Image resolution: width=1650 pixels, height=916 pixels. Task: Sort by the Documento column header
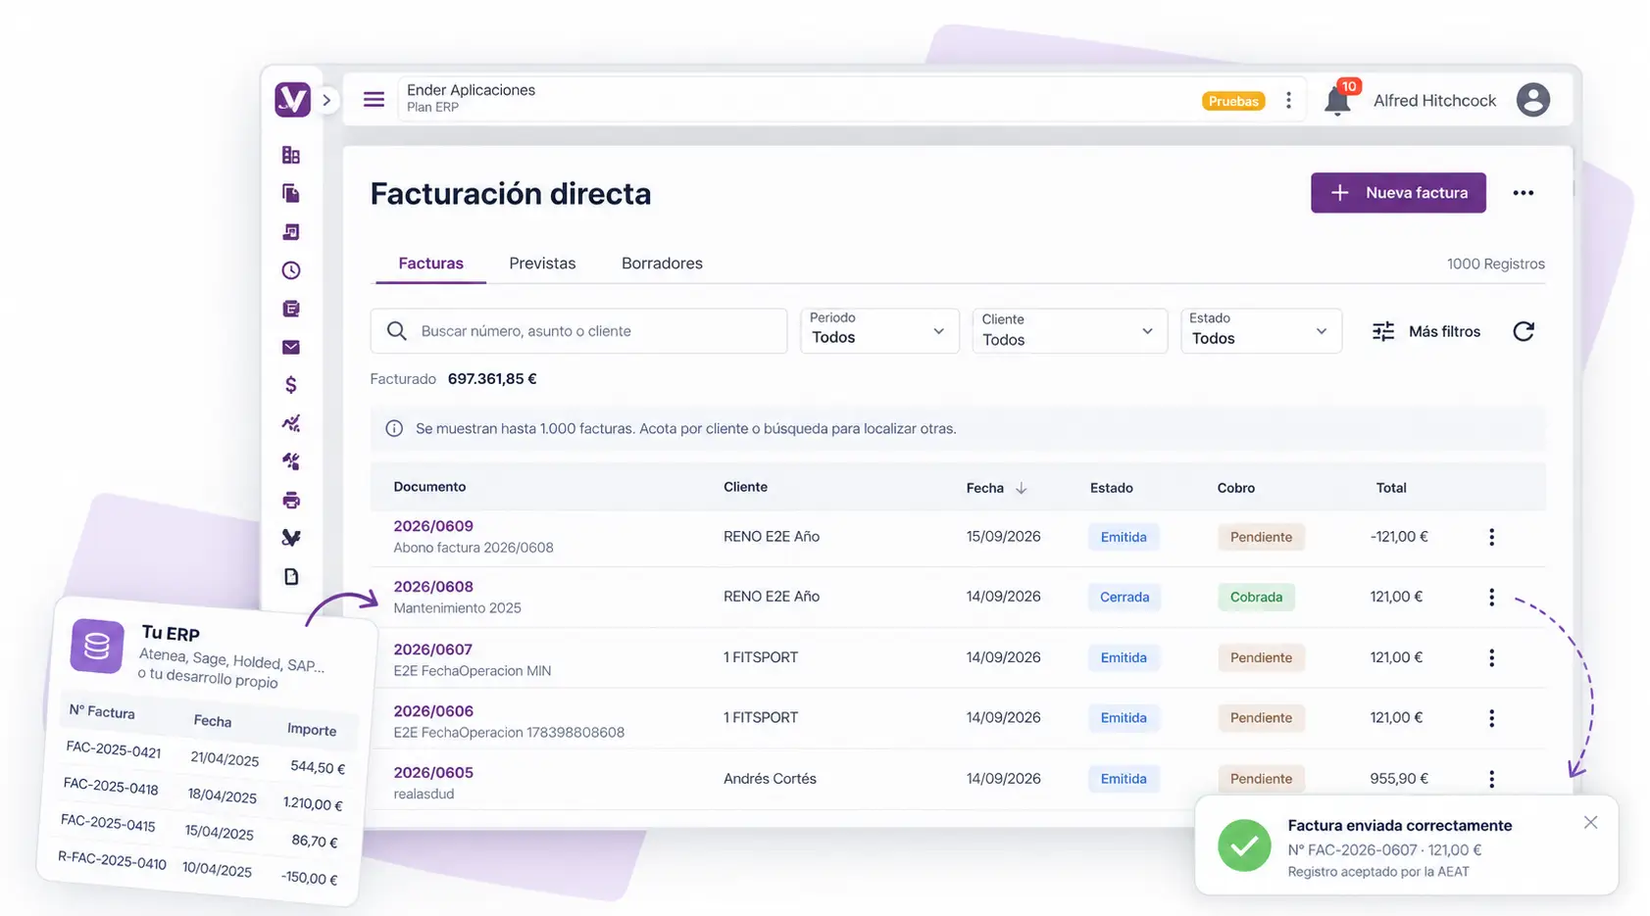point(429,487)
